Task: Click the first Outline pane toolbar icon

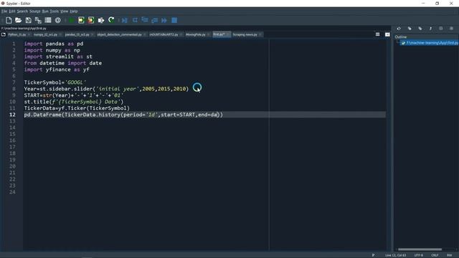Action: click(399, 29)
